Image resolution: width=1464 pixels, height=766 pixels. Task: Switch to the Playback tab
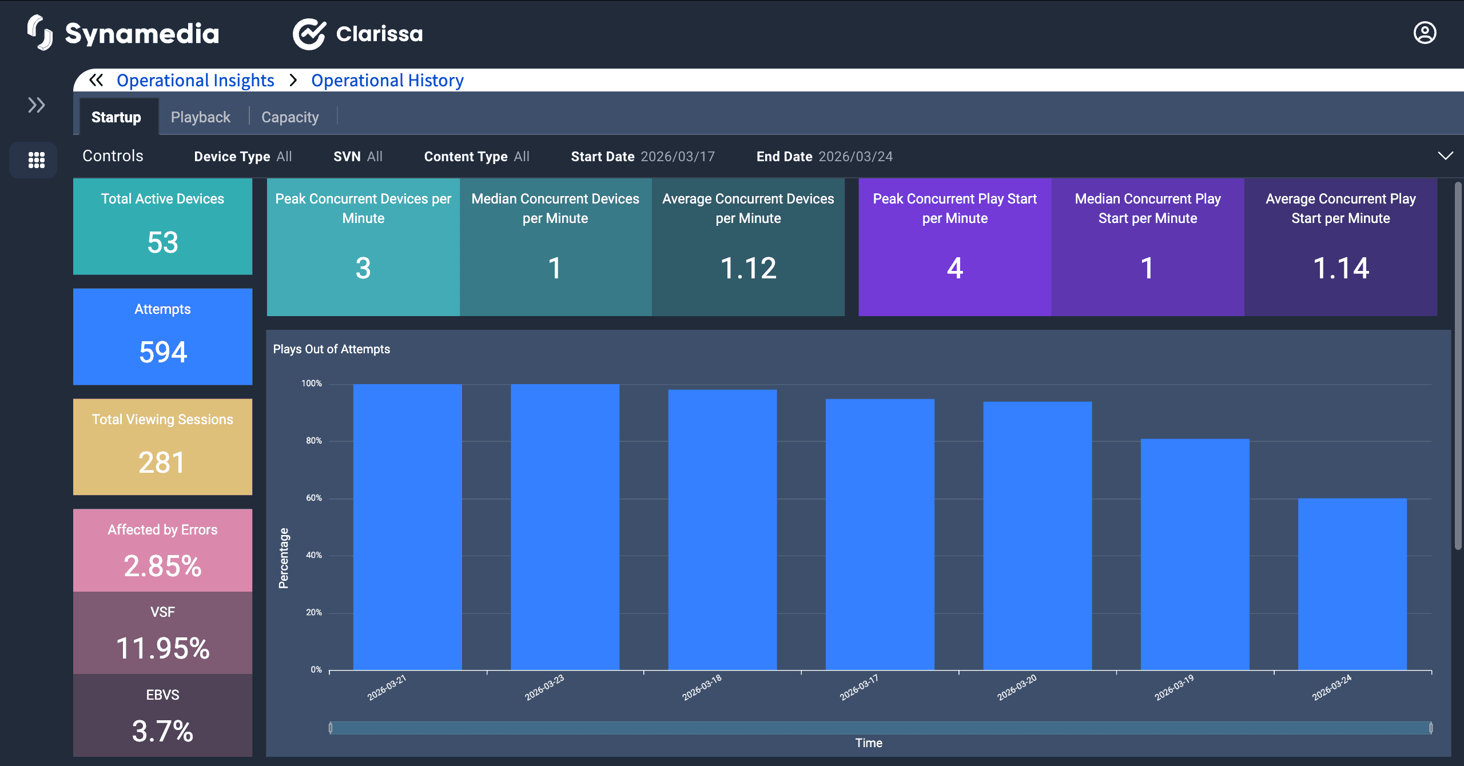click(x=200, y=117)
